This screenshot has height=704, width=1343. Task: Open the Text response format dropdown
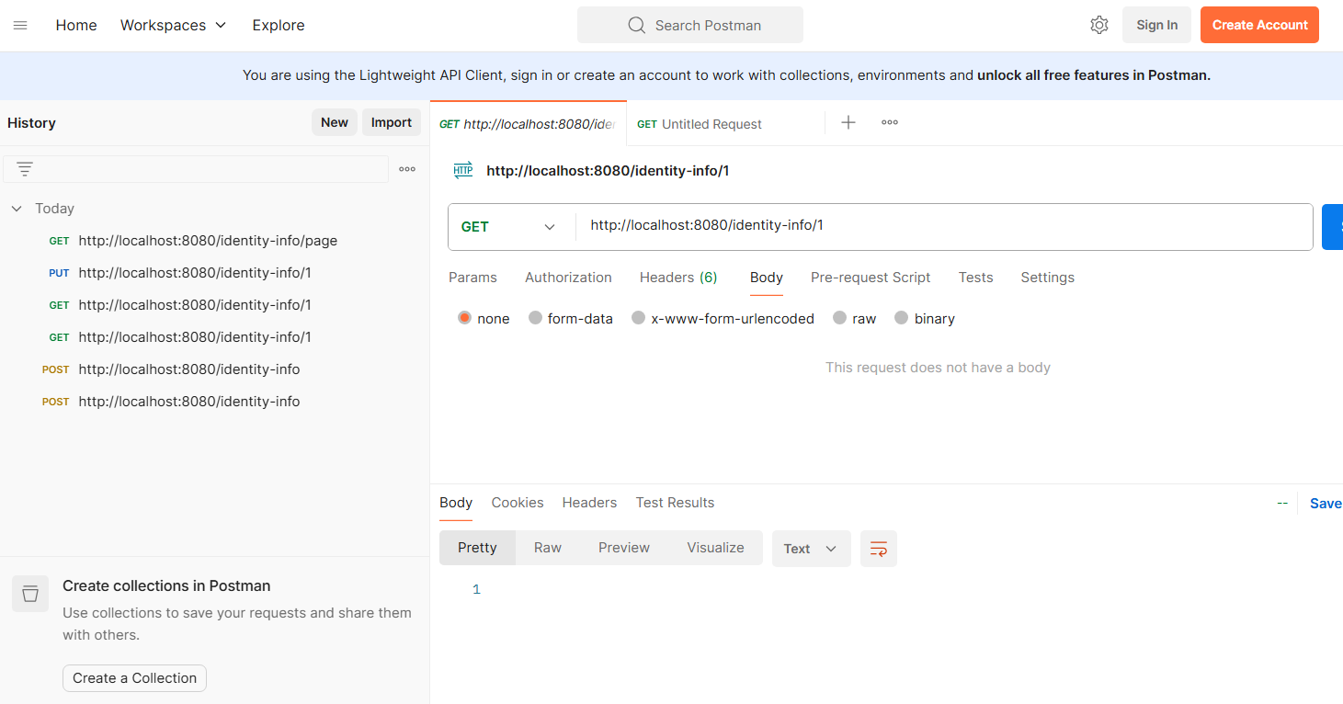(812, 549)
